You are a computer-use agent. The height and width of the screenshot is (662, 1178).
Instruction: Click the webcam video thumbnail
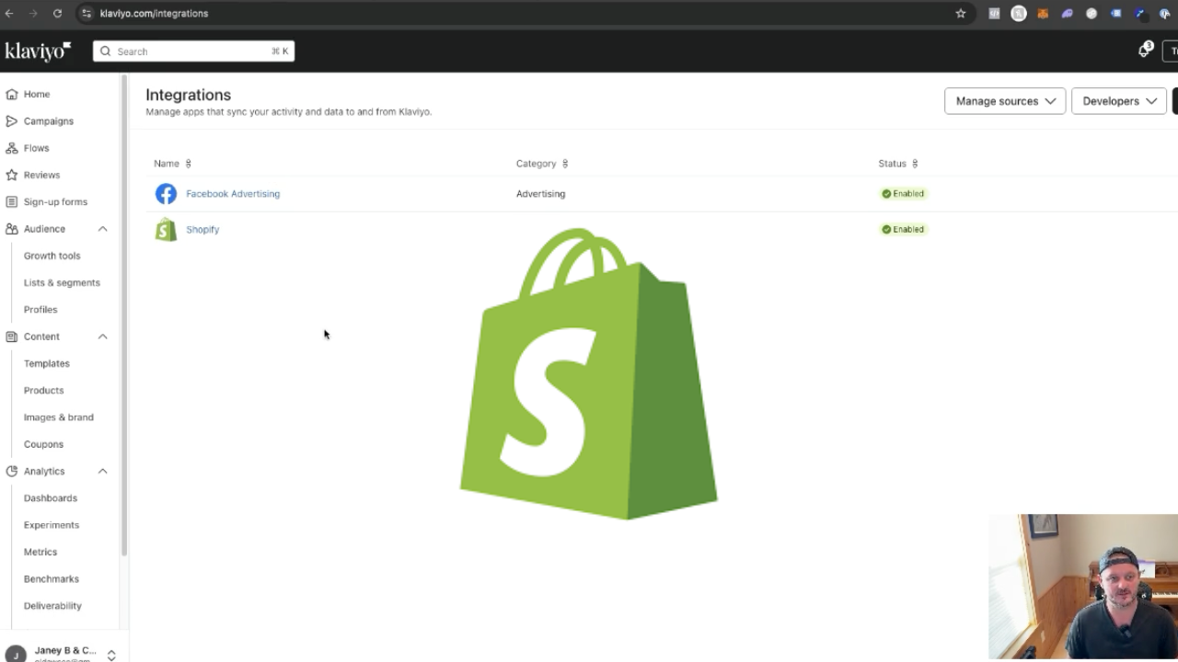tap(1083, 587)
